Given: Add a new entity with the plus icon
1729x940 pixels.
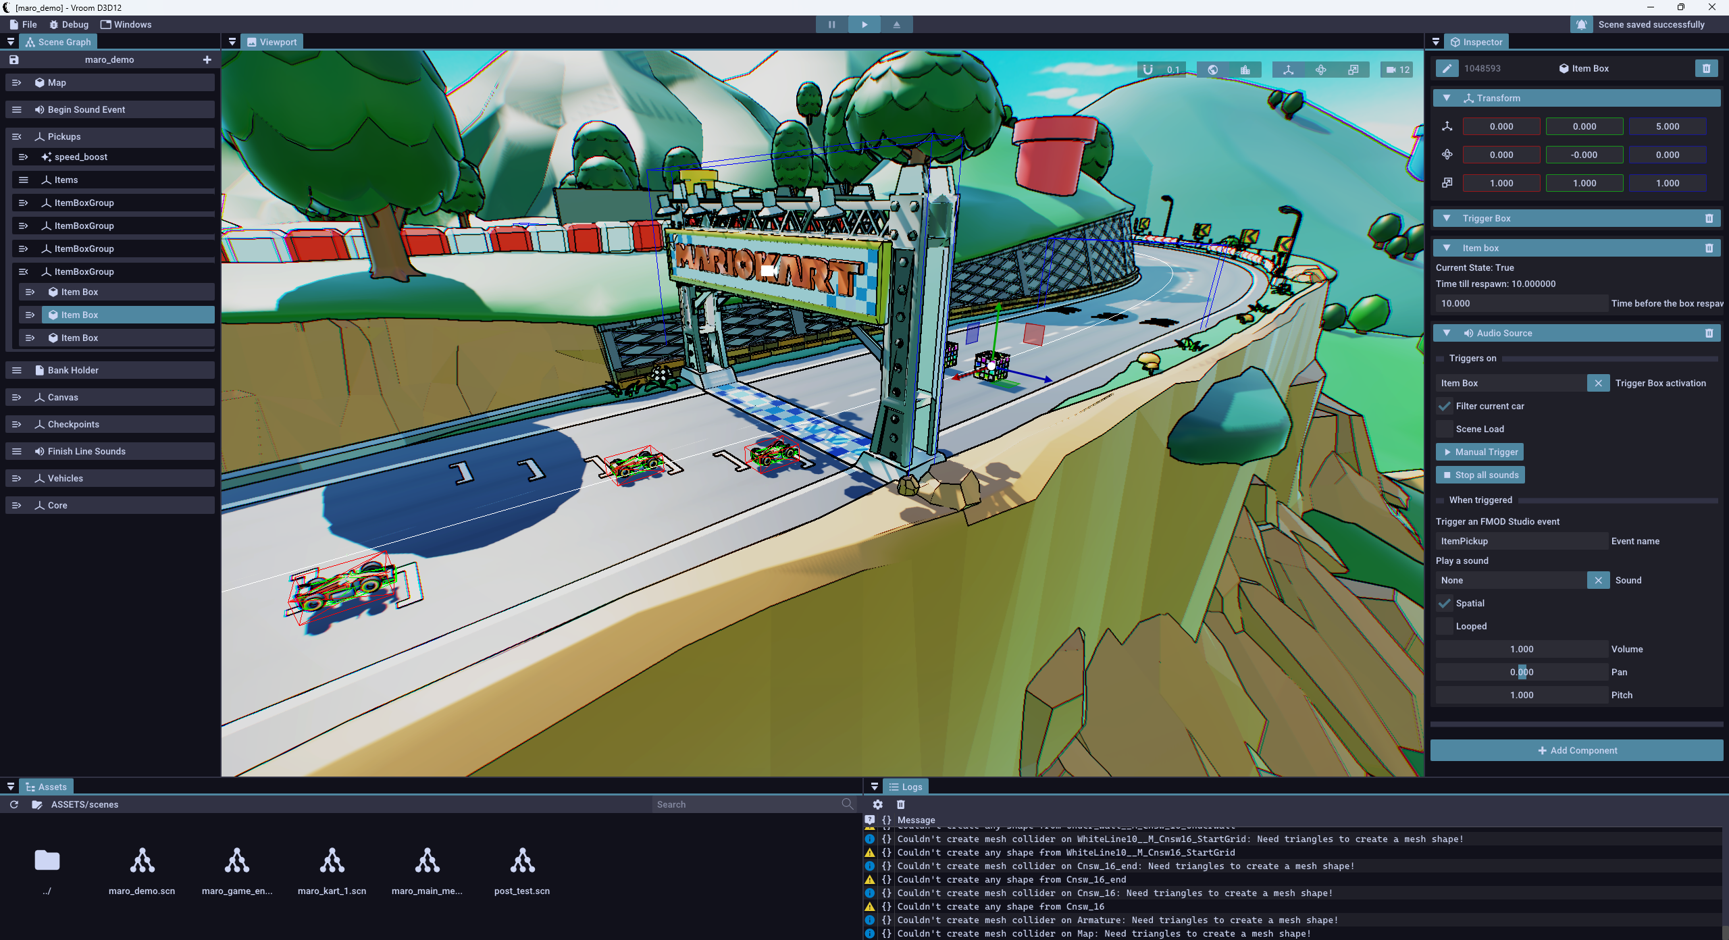Looking at the screenshot, I should pyautogui.click(x=207, y=59).
